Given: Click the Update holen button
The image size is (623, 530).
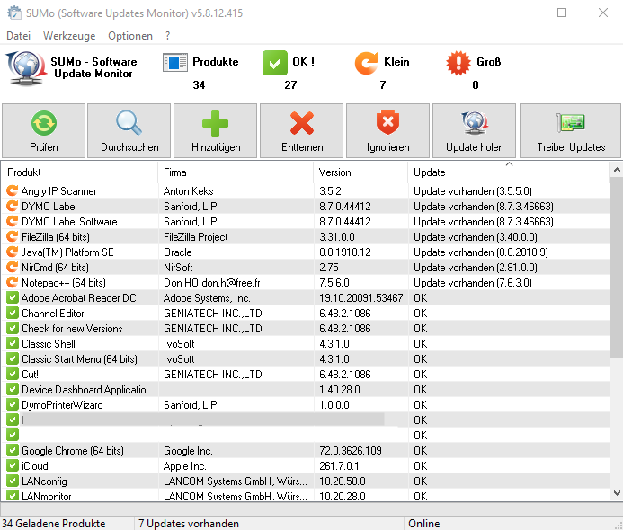Looking at the screenshot, I should point(475,131).
